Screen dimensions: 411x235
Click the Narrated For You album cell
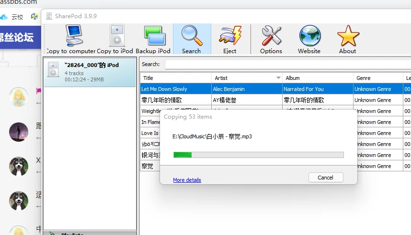(x=318, y=89)
